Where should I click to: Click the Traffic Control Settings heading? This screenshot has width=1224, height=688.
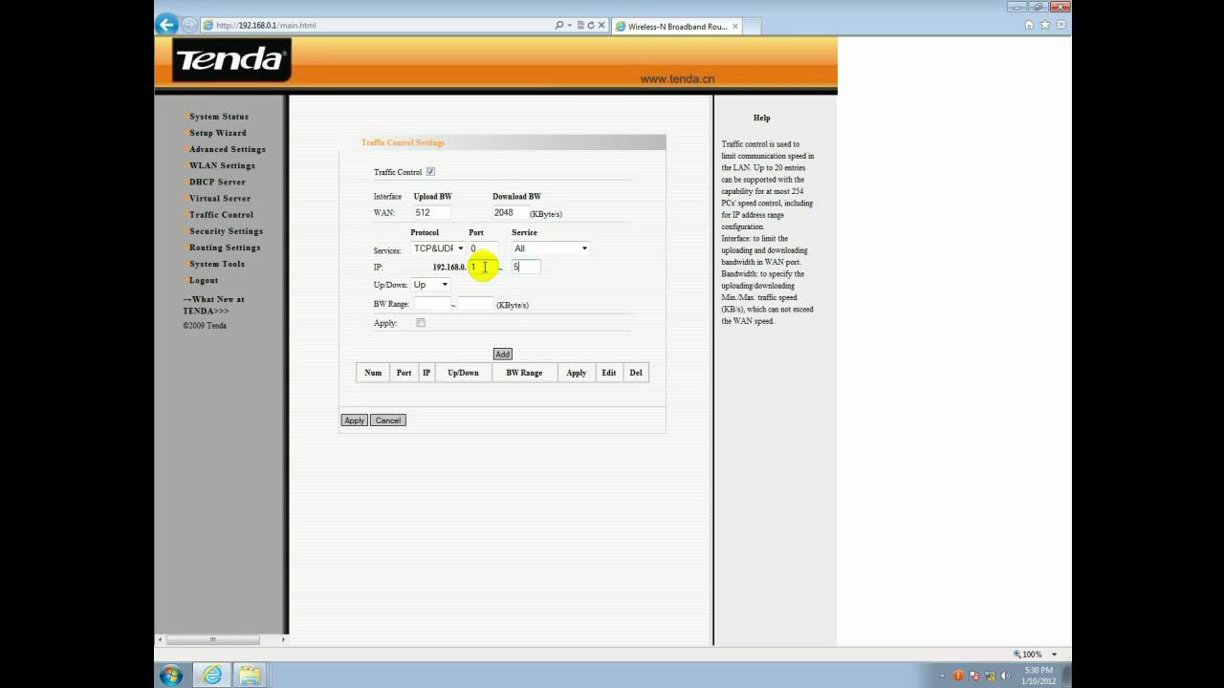click(x=403, y=142)
